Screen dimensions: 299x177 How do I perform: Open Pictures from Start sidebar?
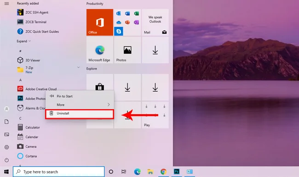(x=7, y=134)
